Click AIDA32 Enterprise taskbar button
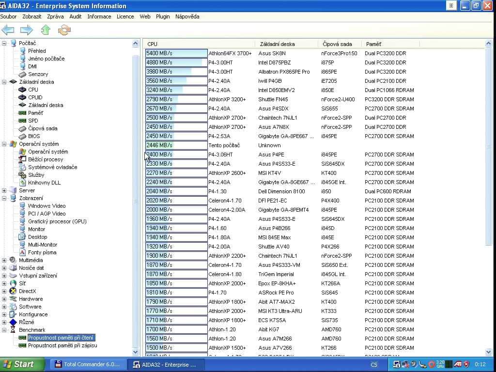The image size is (496, 372). coord(166,364)
